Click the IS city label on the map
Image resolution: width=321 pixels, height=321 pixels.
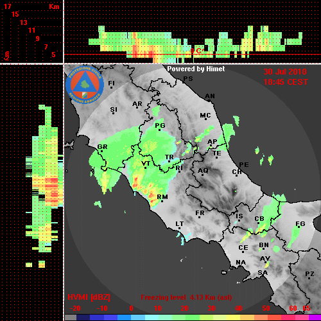pos(239,216)
